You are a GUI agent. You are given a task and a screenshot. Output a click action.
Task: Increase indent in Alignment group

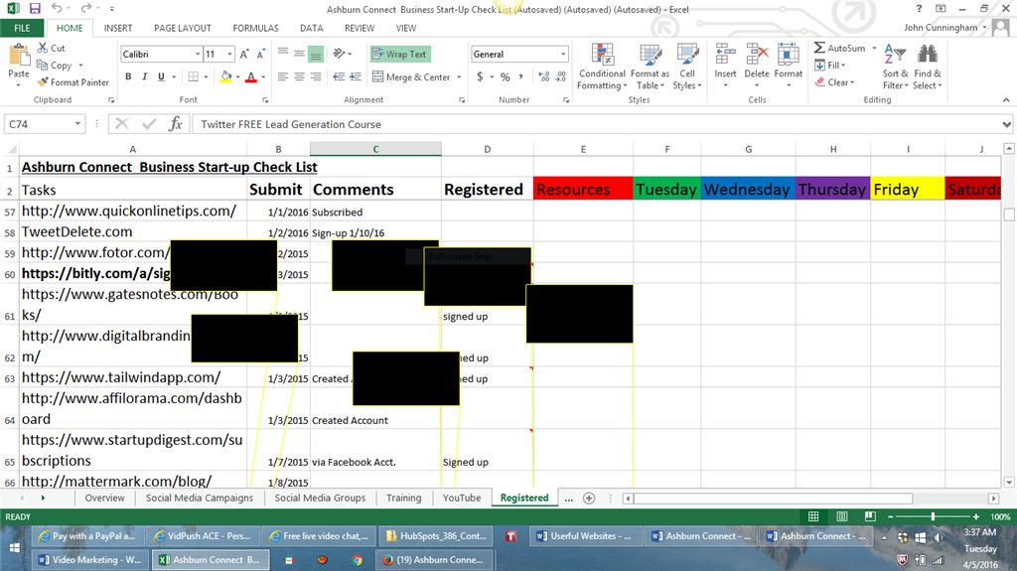tap(356, 76)
